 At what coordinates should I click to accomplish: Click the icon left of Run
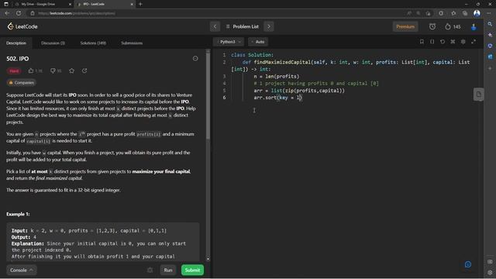click(150, 270)
